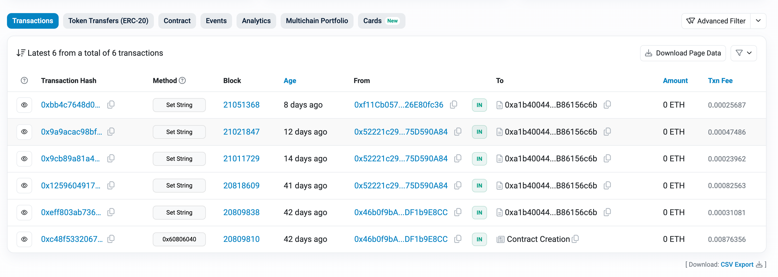Copy To address in block 21051368 row
Viewport: 778px width, 277px height.
click(607, 105)
